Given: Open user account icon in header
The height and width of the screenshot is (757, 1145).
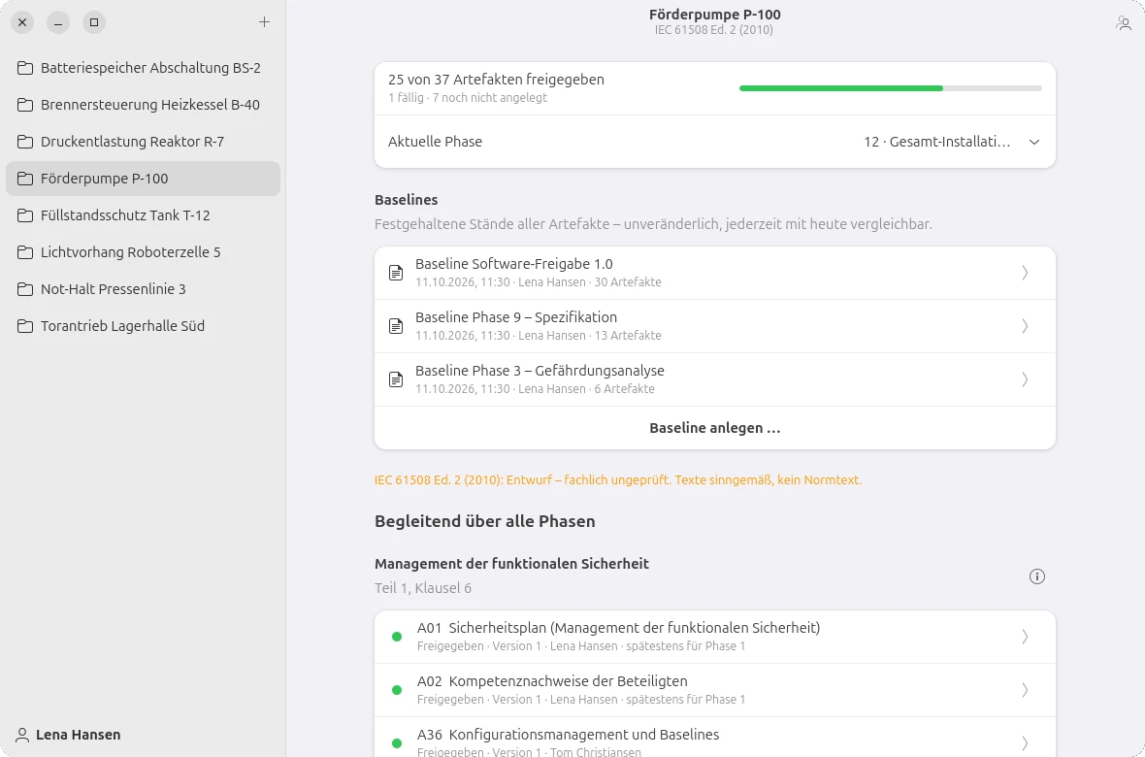Looking at the screenshot, I should click(x=1124, y=22).
